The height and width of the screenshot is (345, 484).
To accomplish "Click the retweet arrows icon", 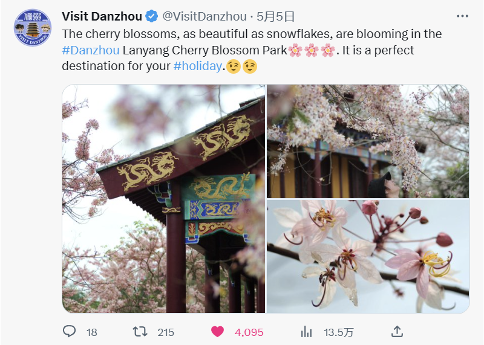I will pyautogui.click(x=140, y=332).
